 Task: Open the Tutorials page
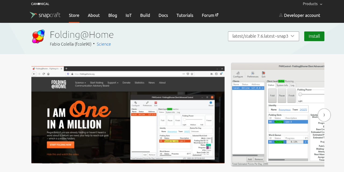pyautogui.click(x=185, y=15)
